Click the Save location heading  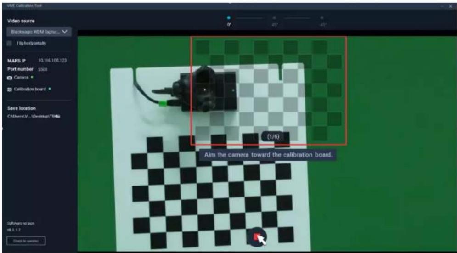[22, 108]
